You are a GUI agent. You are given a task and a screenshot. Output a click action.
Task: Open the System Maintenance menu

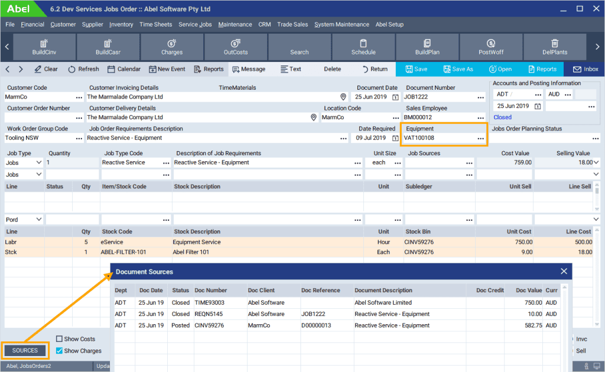coord(341,25)
